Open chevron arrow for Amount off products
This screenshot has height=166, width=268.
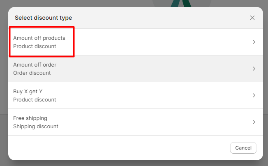(x=254, y=42)
